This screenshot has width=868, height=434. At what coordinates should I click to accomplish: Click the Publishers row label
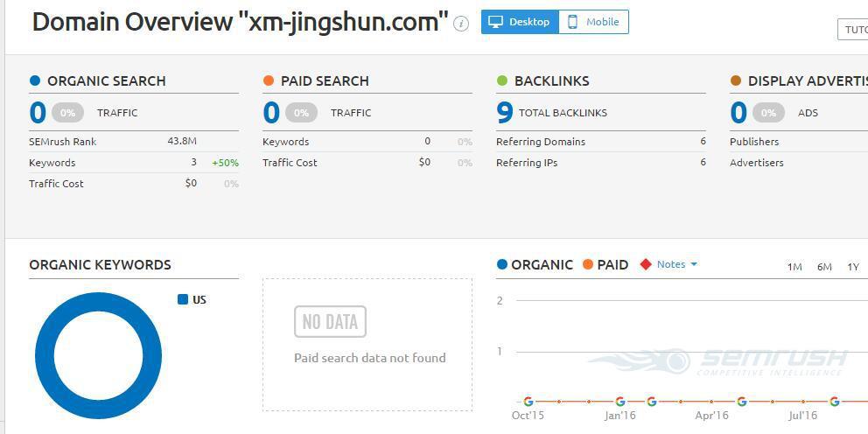pos(754,142)
